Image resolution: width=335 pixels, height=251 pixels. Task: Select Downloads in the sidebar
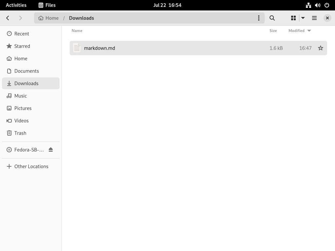click(x=31, y=83)
